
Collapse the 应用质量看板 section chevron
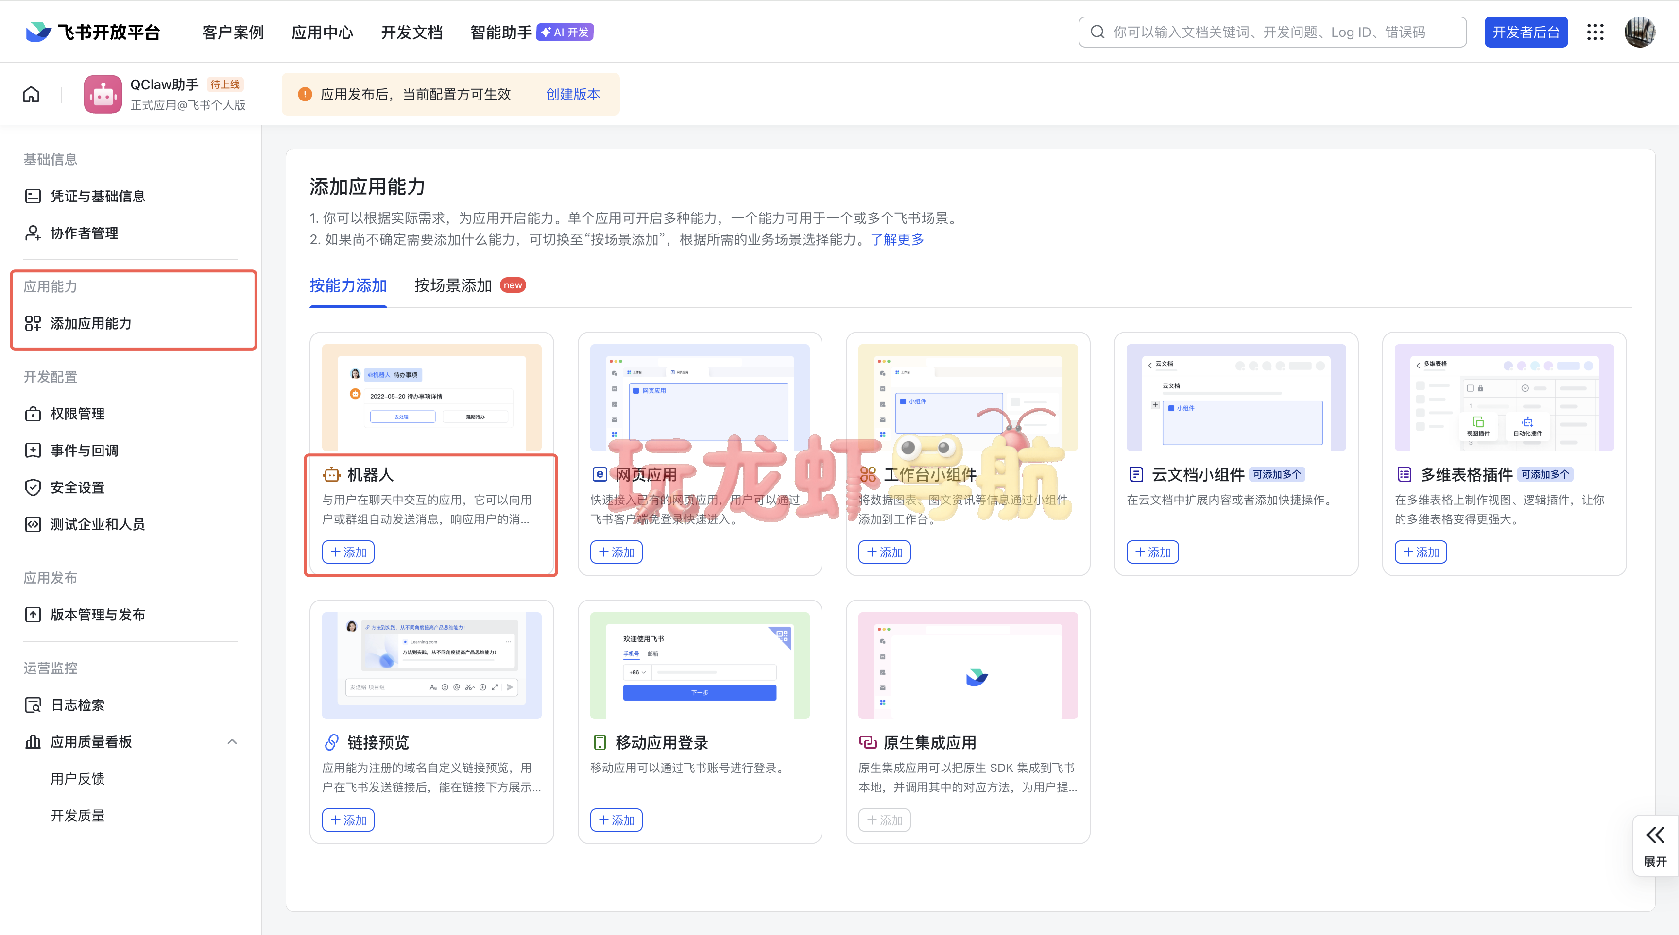[x=232, y=742]
